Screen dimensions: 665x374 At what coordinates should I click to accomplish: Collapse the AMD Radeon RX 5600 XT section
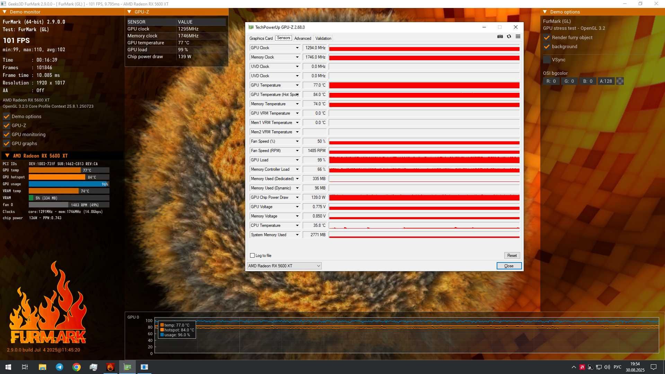click(x=7, y=156)
